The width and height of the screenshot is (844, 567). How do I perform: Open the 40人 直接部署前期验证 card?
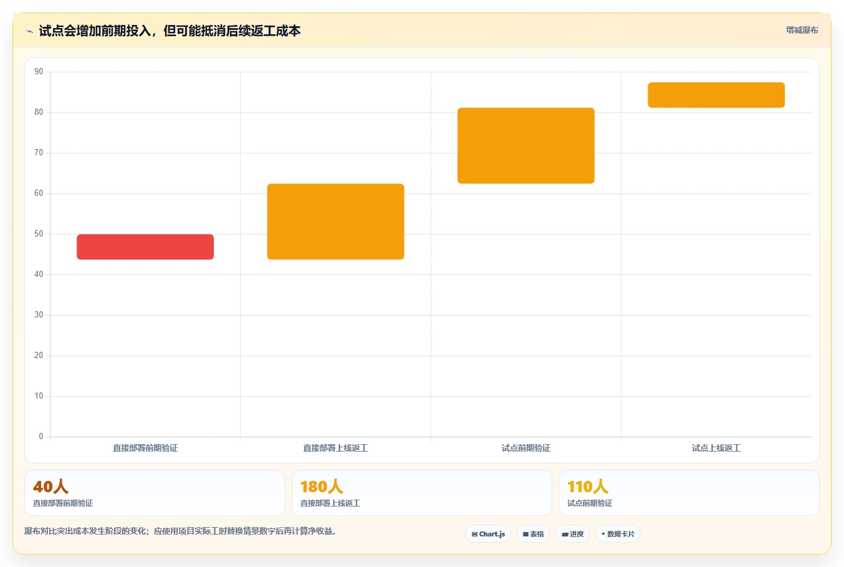pos(155,493)
